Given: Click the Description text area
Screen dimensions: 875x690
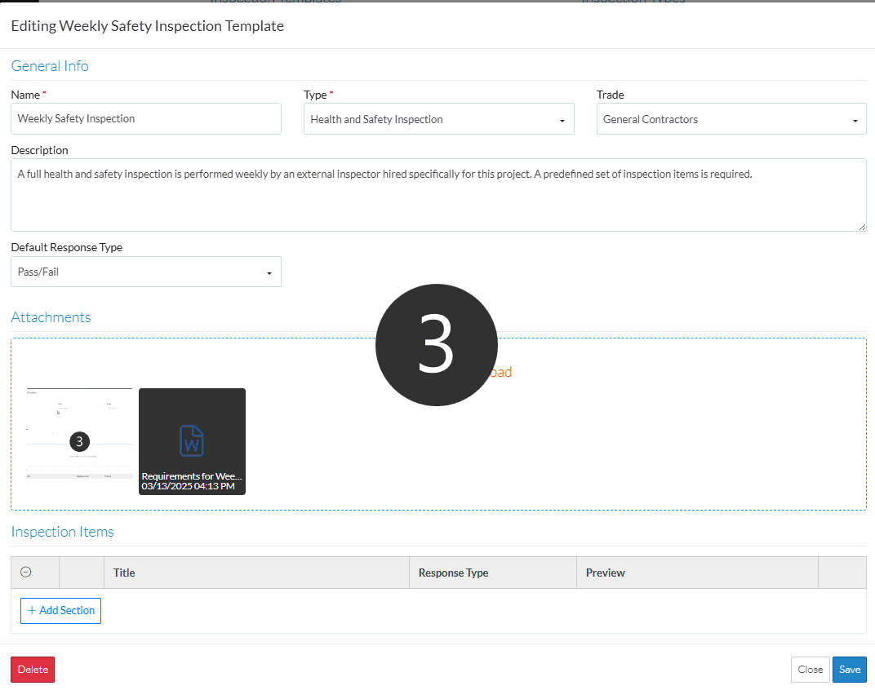Looking at the screenshot, I should [438, 195].
